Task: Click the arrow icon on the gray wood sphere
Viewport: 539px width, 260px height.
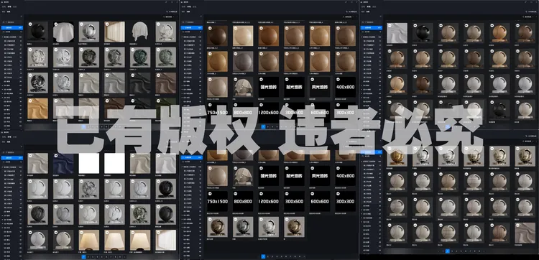Action: point(235,54)
